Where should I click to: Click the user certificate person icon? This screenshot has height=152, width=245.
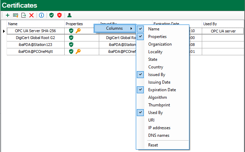pyautogui.click(x=69, y=15)
